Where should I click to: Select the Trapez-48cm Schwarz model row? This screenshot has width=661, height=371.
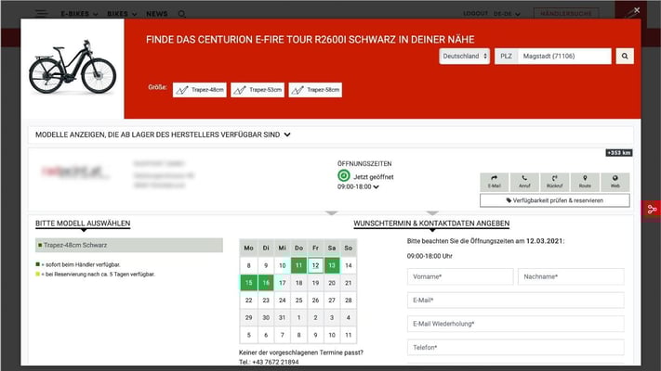pyautogui.click(x=129, y=245)
